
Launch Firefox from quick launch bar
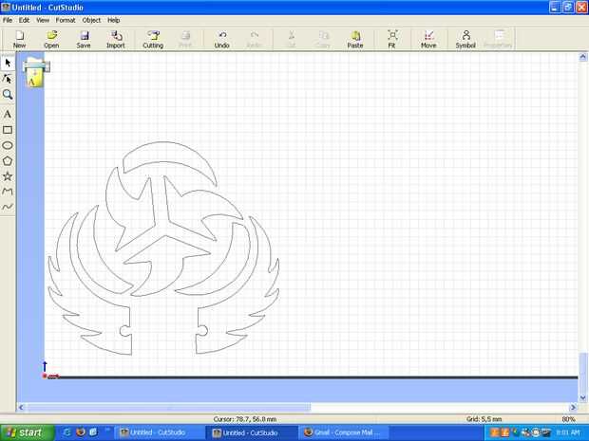tap(81, 432)
